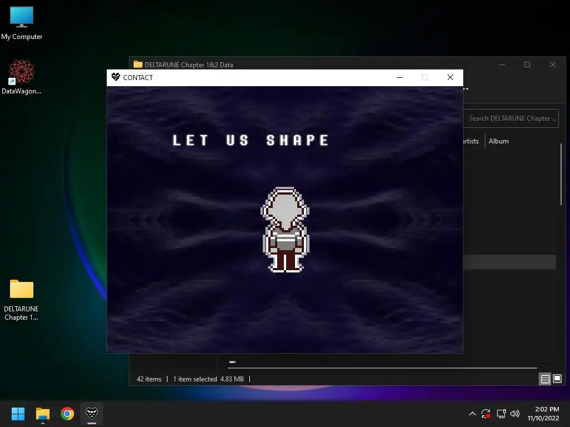Sort by the Album column header
The height and width of the screenshot is (427, 570).
click(498, 141)
